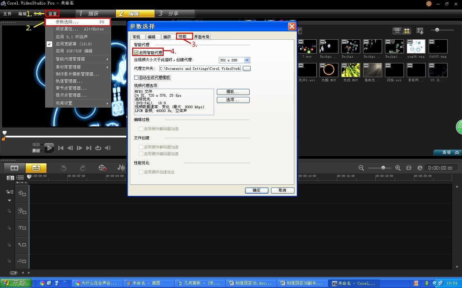462x288 pixels.
Task: Open the 文件 menu
Action: click(7, 14)
